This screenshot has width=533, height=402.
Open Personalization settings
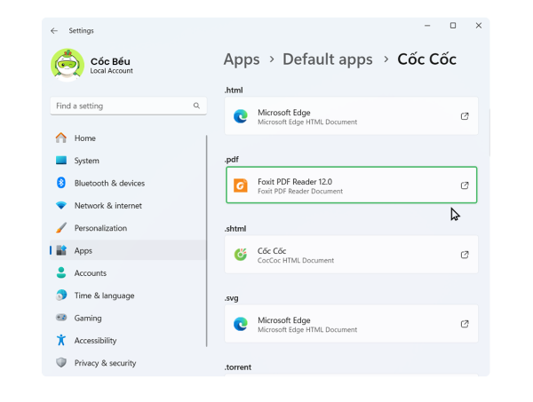[128, 228]
